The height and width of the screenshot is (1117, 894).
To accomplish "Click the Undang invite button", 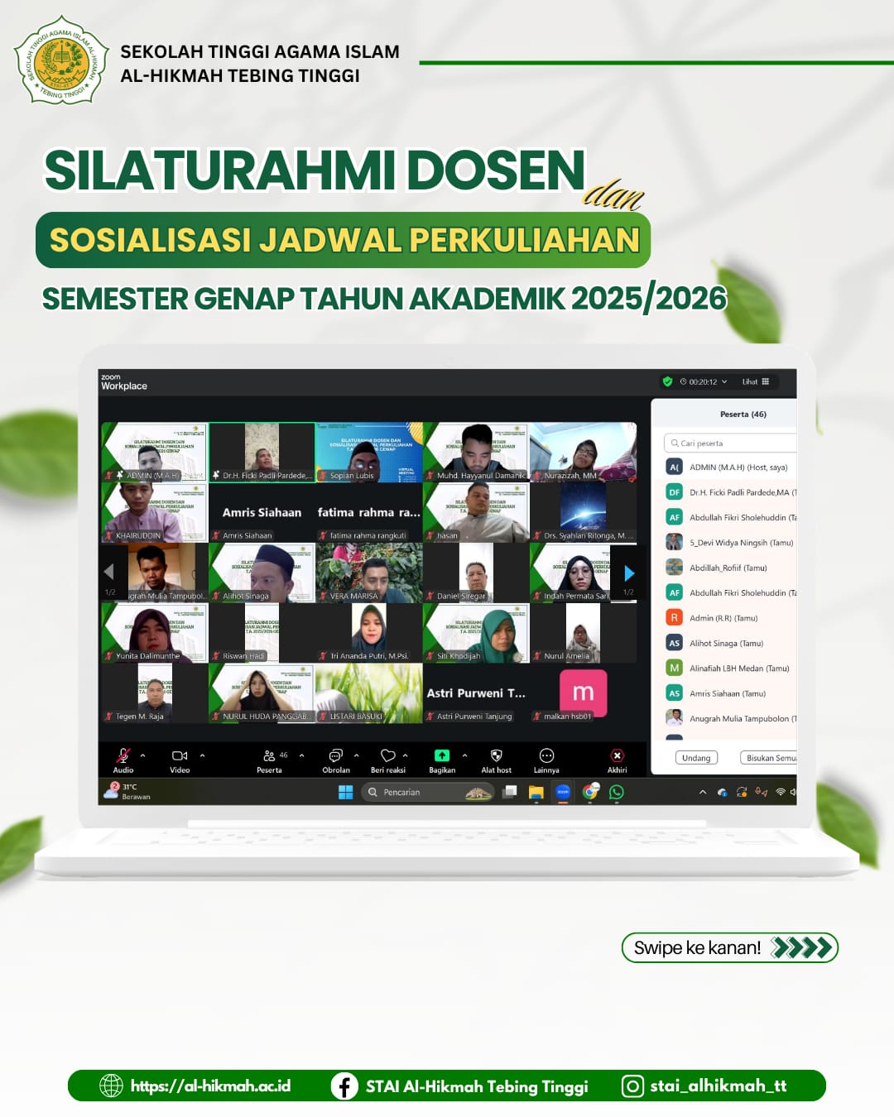I will point(697,758).
